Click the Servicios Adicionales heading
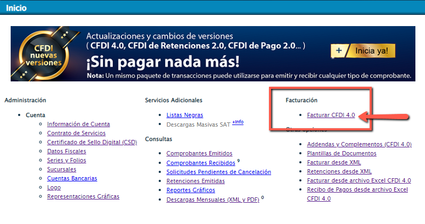Screen dimensions: 425x224 pyautogui.click(x=174, y=100)
